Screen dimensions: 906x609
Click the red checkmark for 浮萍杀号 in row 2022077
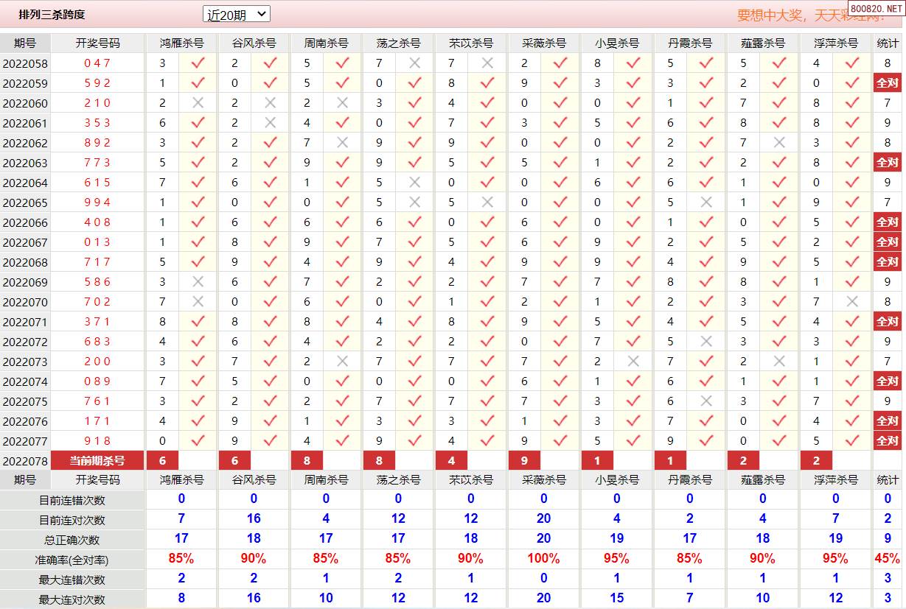click(852, 441)
